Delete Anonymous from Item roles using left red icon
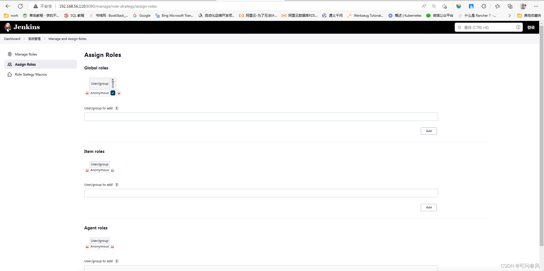The width and height of the screenshot is (544, 271). click(x=87, y=170)
